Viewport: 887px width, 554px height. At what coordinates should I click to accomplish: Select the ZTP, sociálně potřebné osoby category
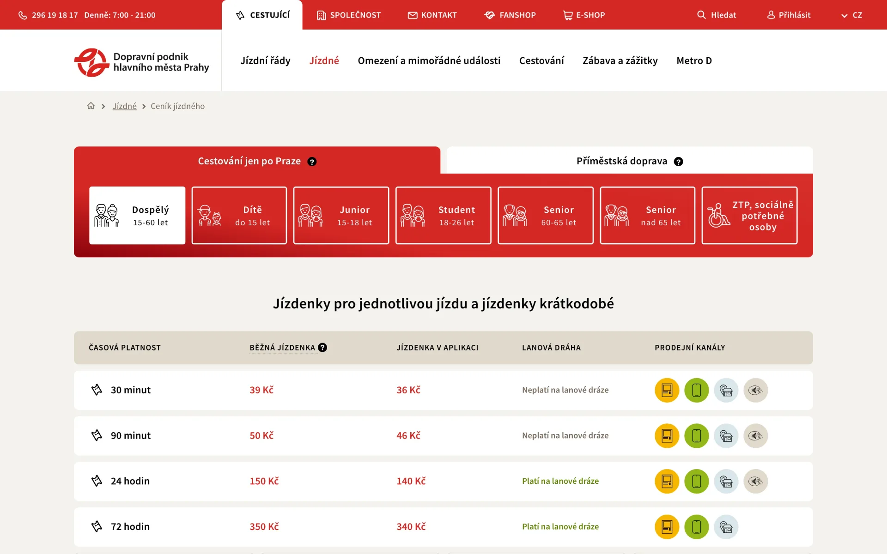[x=749, y=216]
